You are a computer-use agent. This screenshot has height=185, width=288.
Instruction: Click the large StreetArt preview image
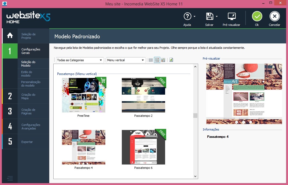coord(244,94)
